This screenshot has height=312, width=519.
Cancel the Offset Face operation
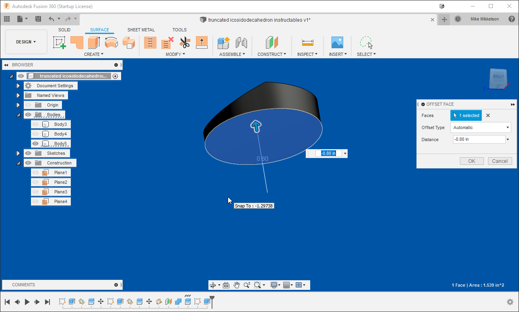tap(500, 161)
